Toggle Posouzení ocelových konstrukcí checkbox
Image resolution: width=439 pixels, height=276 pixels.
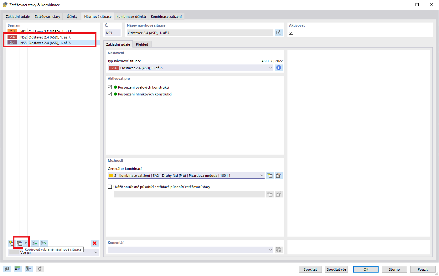[110, 87]
